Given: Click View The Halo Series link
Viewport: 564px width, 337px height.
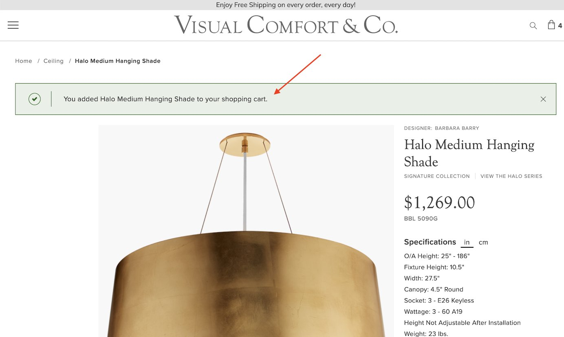Looking at the screenshot, I should [x=511, y=176].
